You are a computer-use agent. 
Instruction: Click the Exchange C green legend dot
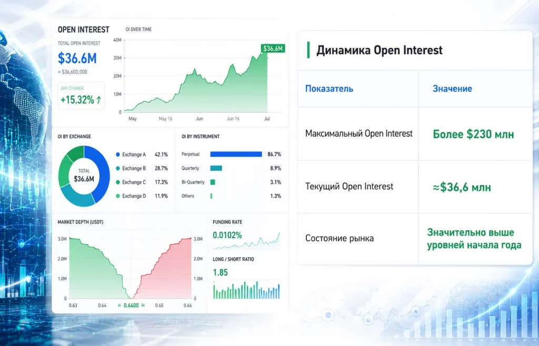[x=118, y=182]
